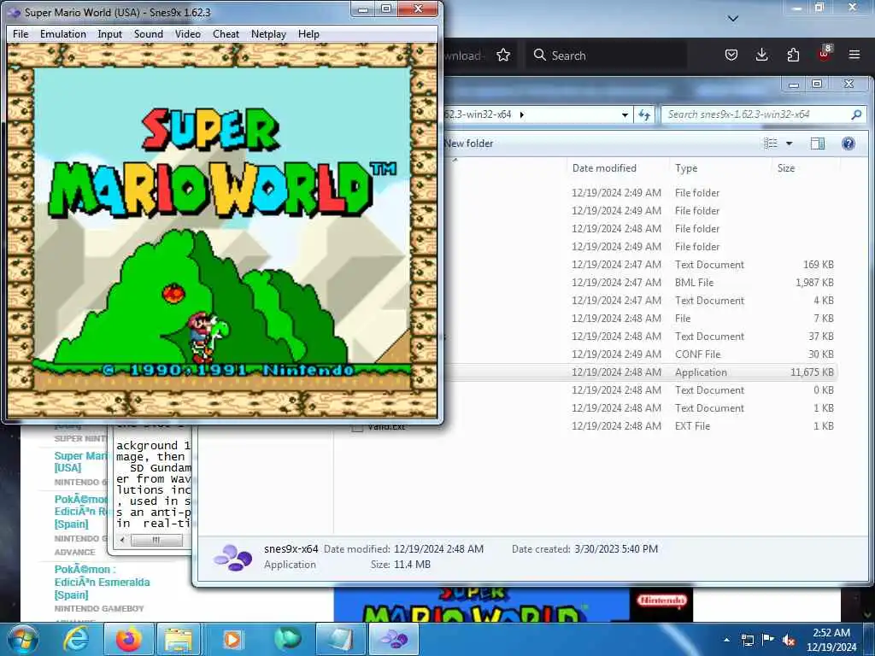Click the green-blue orb taskbar icon

287,639
